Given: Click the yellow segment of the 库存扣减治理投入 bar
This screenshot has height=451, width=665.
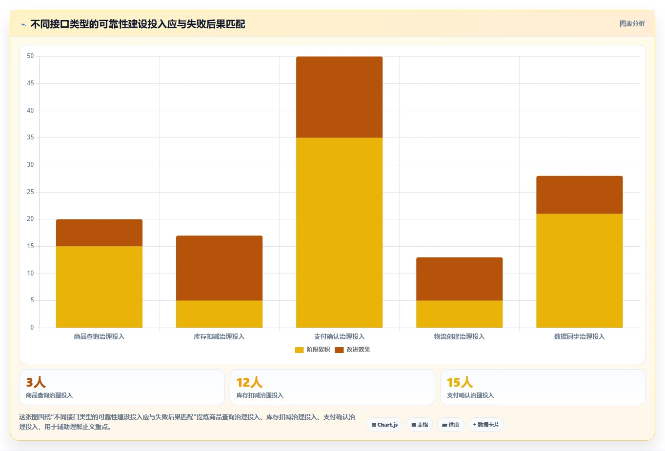Looking at the screenshot, I should [x=219, y=314].
